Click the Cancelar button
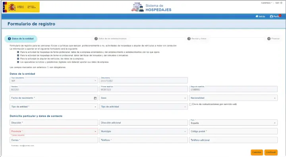286x157 pixels. [x=257, y=152]
